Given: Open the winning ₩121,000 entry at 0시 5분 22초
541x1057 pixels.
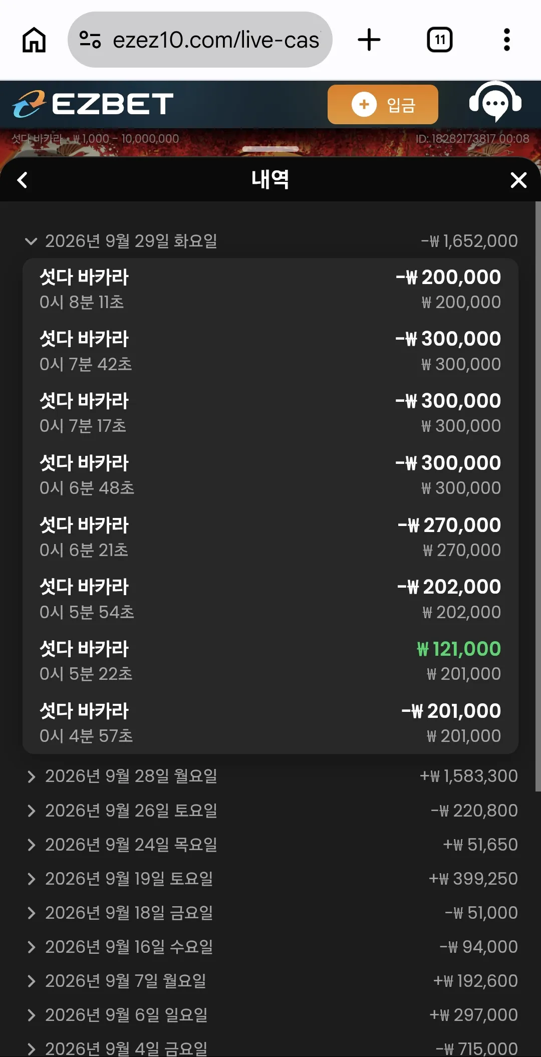Looking at the screenshot, I should (270, 661).
